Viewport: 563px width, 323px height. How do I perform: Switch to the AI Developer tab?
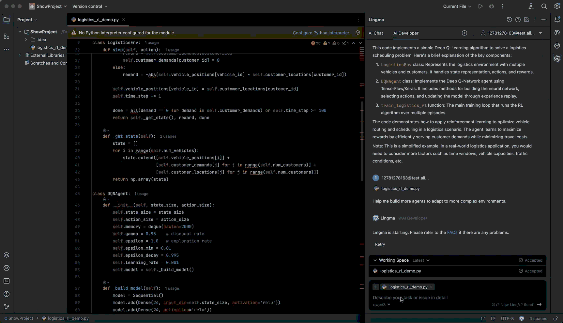coord(406,33)
